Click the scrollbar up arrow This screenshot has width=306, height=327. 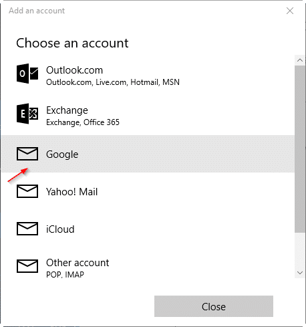click(300, 60)
